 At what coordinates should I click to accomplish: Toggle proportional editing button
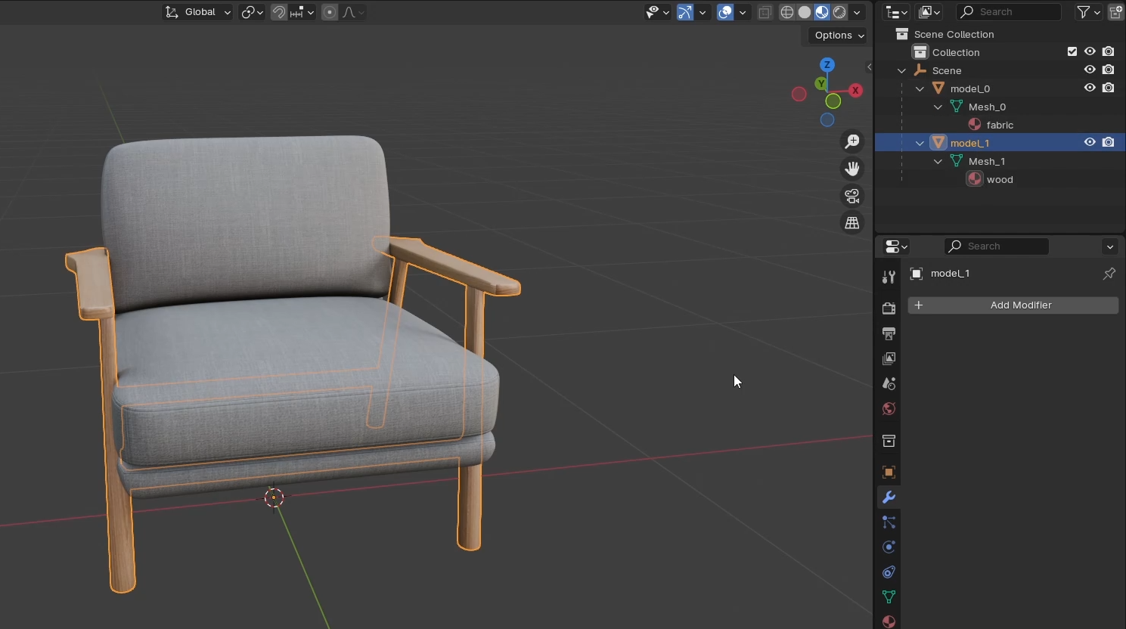(x=330, y=12)
